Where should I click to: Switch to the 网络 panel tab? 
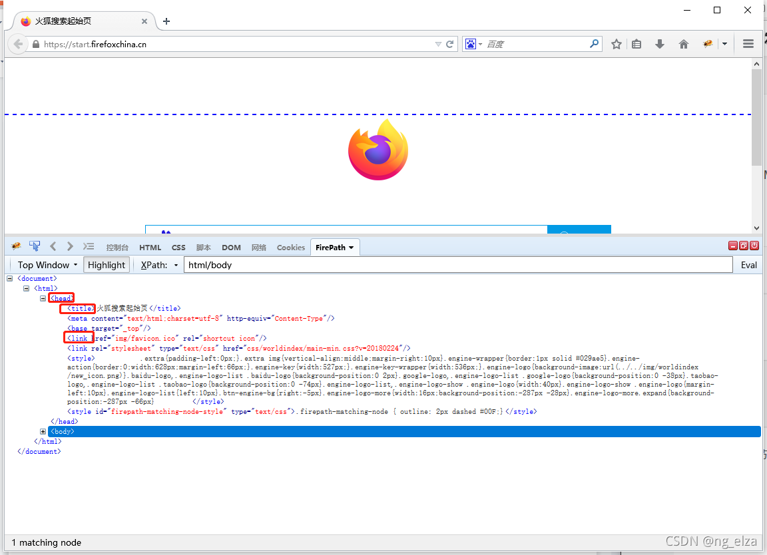pos(259,248)
